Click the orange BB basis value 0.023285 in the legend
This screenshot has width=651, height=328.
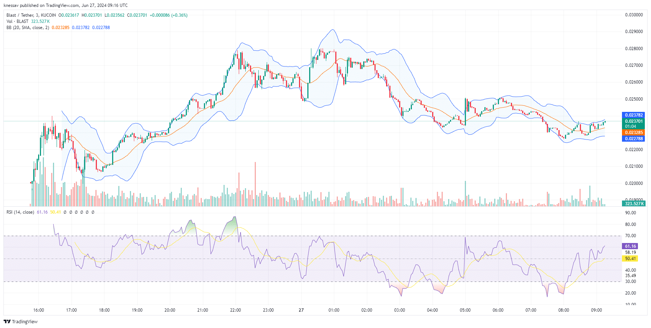pos(61,28)
